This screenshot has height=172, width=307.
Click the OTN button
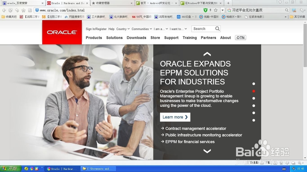[240, 38]
